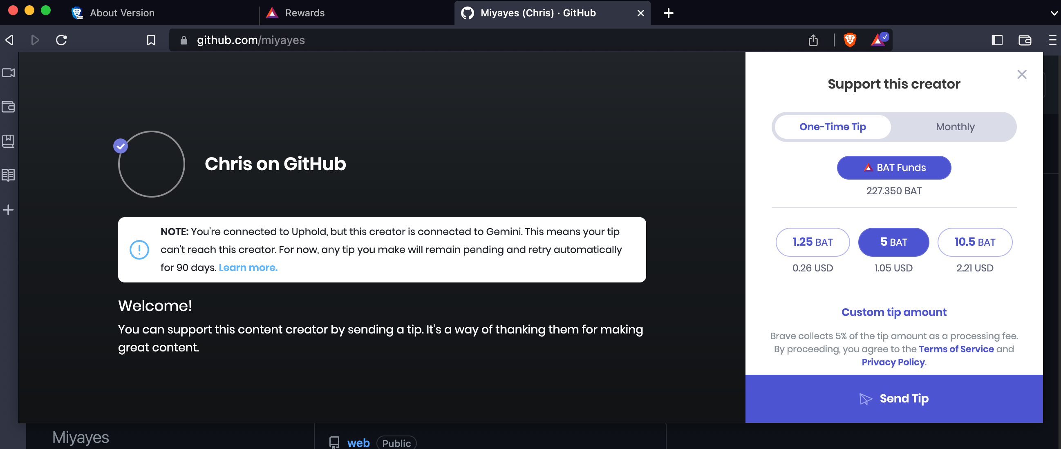Select the One-Time Tip option

point(833,127)
